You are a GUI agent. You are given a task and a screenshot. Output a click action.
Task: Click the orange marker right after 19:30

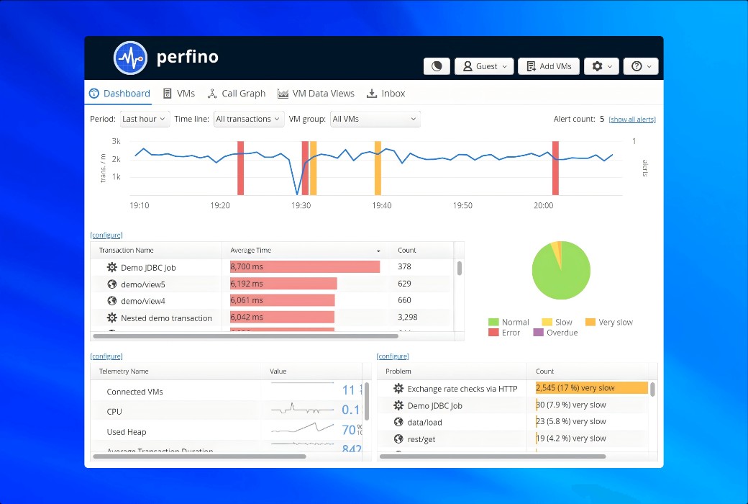click(x=313, y=168)
